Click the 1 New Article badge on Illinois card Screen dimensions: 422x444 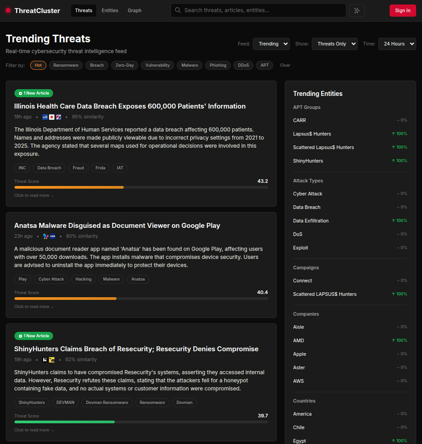point(34,93)
